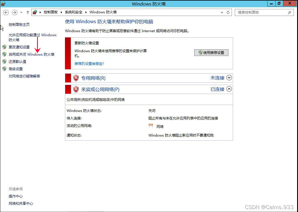Image resolution: width=298 pixels, height=212 pixels.
Task: Click the bench network icon beside 网络
Action: click(x=151, y=126)
